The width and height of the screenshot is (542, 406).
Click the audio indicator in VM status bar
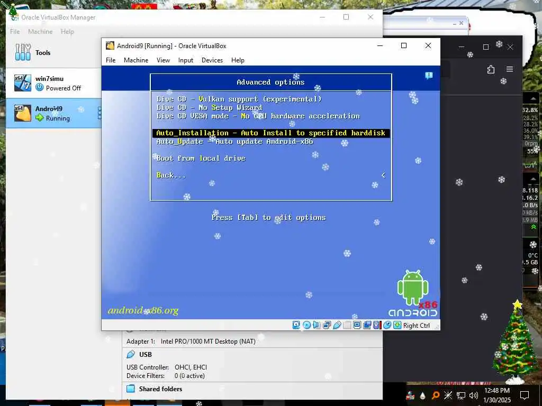317,325
